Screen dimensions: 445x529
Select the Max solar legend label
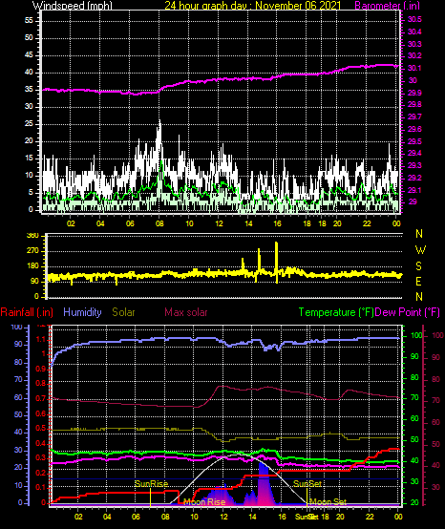(186, 312)
